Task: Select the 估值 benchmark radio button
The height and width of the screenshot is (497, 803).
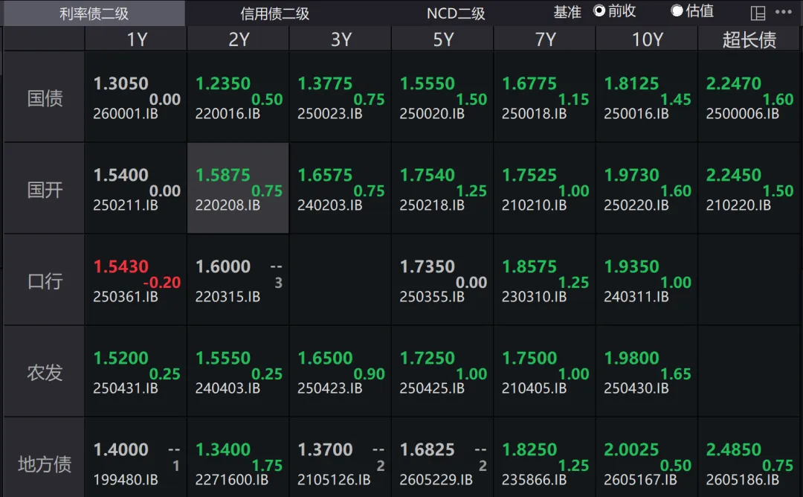Action: (x=677, y=11)
